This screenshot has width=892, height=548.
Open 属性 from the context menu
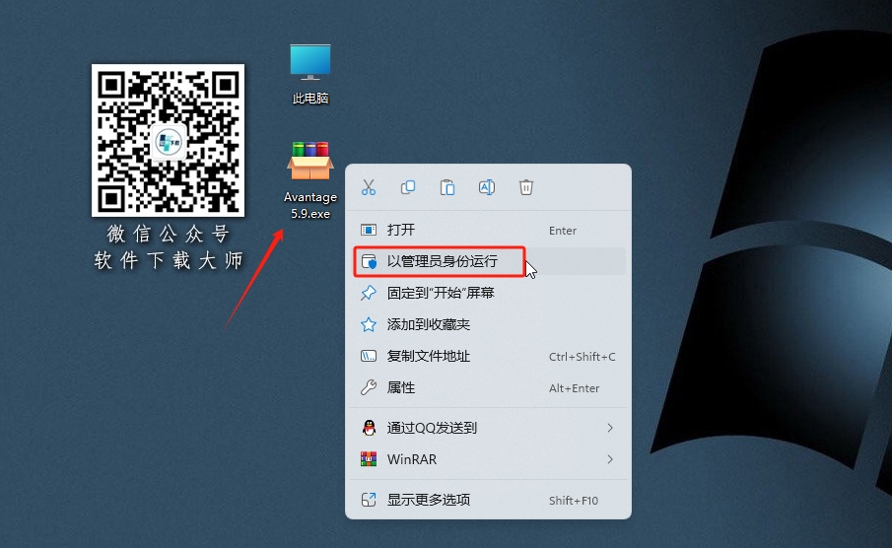coord(488,388)
